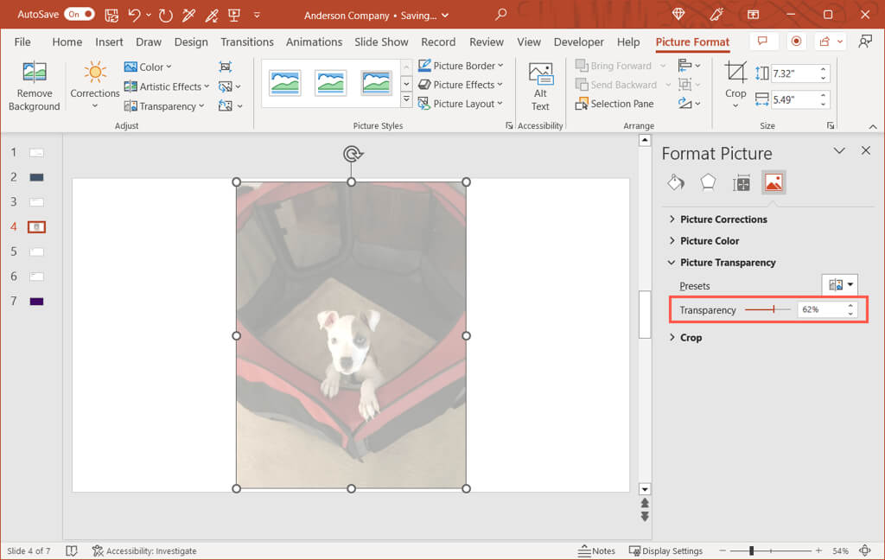The height and width of the screenshot is (560, 885).
Task: Toggle the AutoSave switch
Action: 80,15
